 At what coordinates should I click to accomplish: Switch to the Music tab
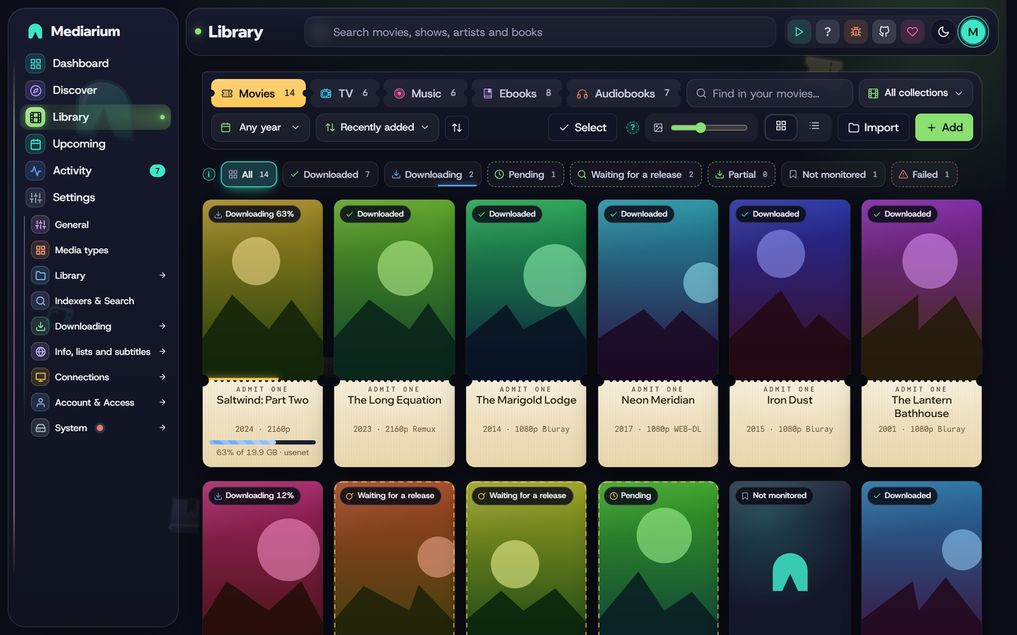click(425, 93)
